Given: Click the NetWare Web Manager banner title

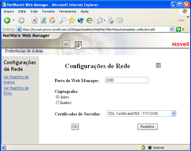Looking at the screenshot, I should (26, 36).
